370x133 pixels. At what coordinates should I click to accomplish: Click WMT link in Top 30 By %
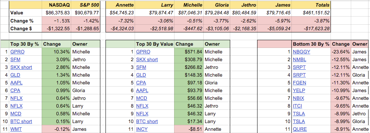pyautogui.click(x=15, y=129)
